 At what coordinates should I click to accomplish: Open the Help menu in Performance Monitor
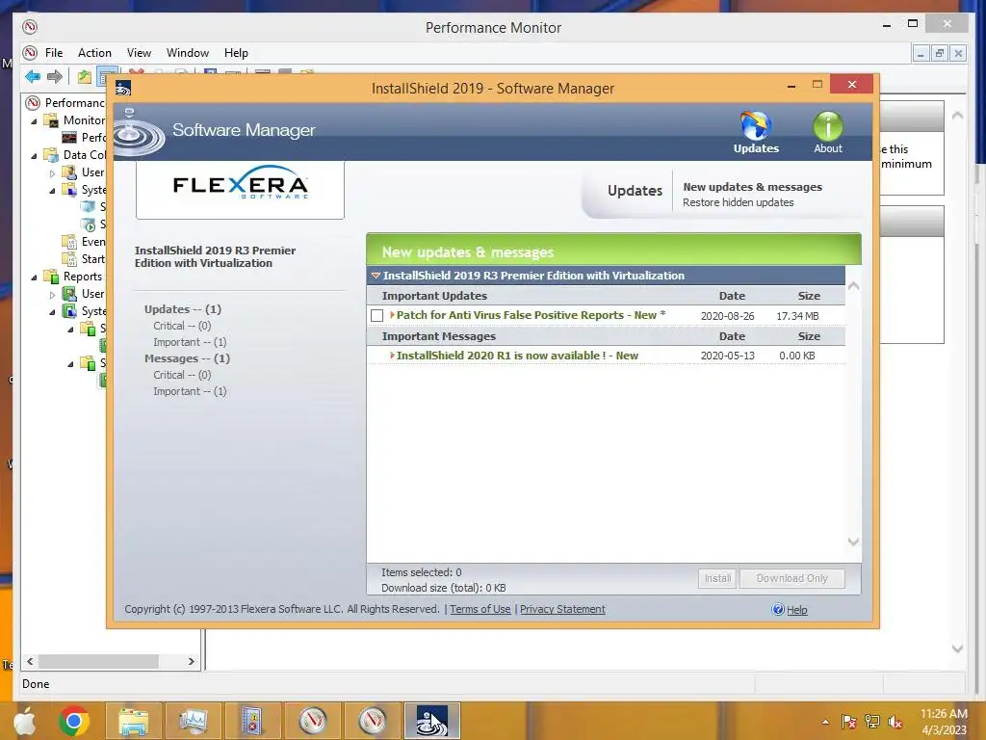236,53
